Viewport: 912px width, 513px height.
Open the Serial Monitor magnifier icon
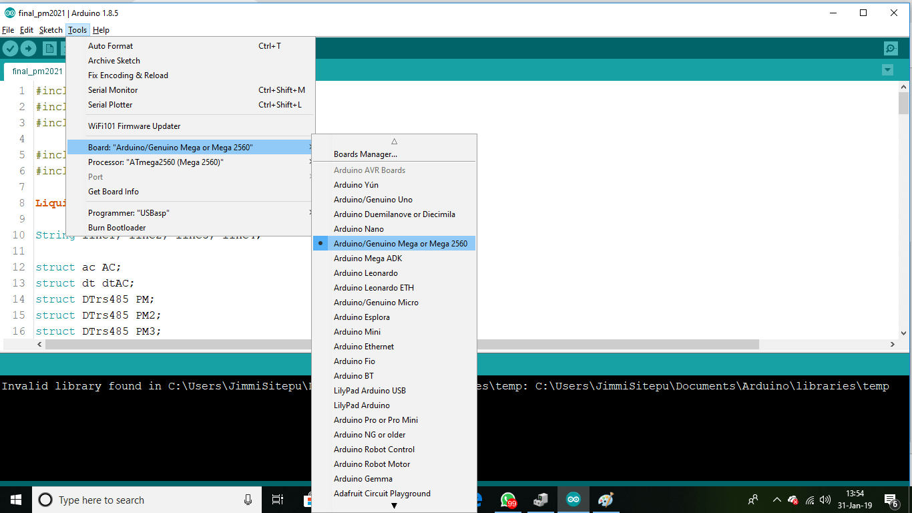tap(891, 48)
